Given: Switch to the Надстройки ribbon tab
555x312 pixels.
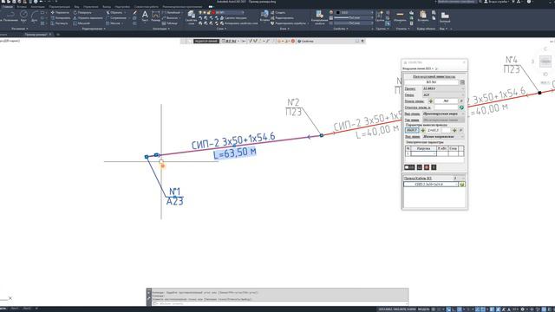Looking at the screenshot, I should pyautogui.click(x=122, y=7).
